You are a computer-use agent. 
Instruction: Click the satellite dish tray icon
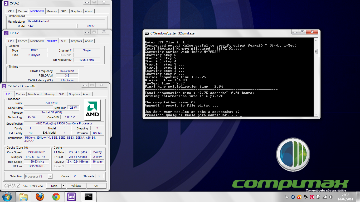[305, 197]
